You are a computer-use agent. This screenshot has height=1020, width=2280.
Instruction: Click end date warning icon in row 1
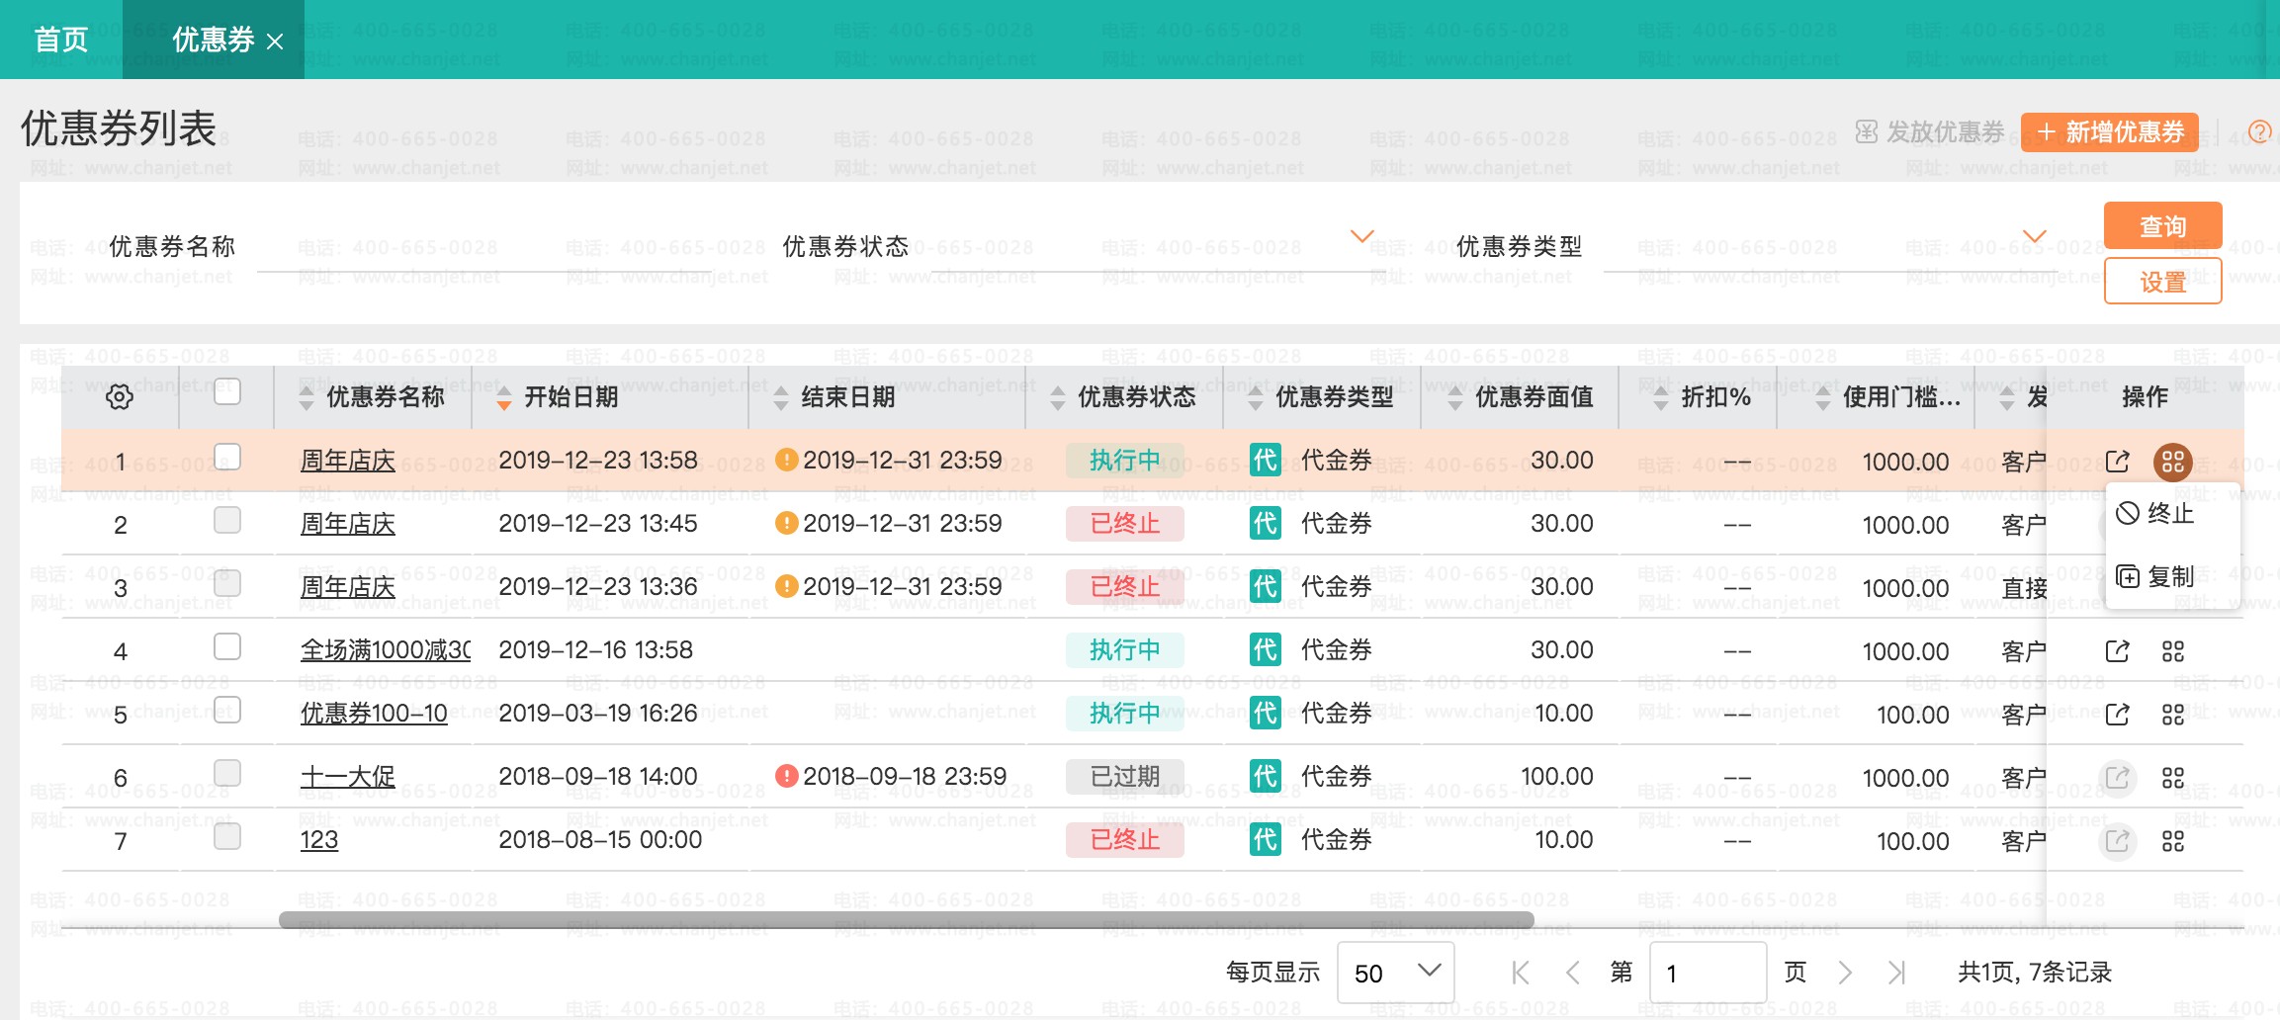pyautogui.click(x=786, y=460)
